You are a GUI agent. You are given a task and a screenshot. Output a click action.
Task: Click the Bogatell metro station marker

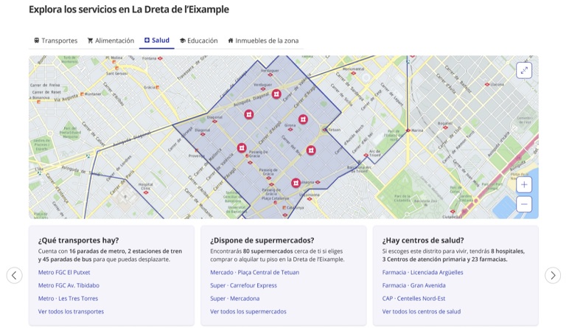445,128
